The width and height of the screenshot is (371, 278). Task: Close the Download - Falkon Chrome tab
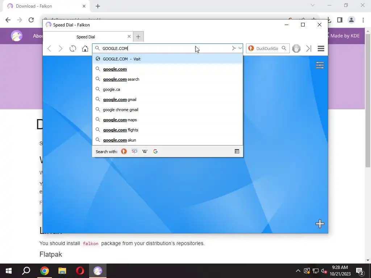click(x=84, y=6)
